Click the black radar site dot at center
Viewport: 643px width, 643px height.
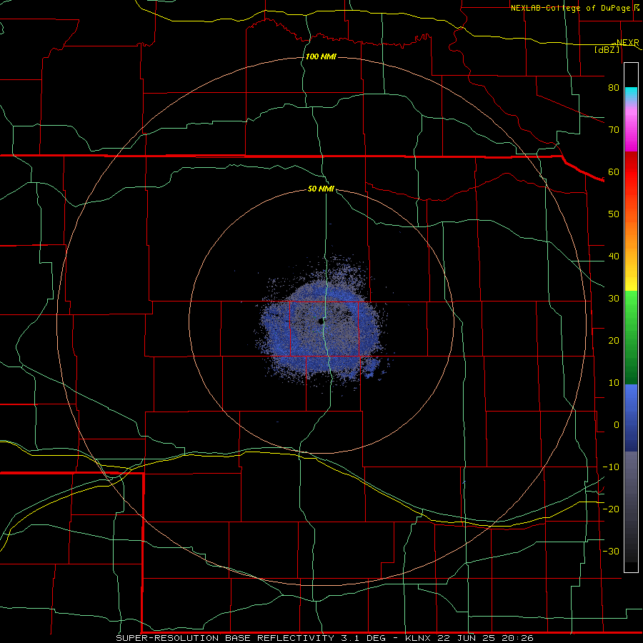pos(321,321)
